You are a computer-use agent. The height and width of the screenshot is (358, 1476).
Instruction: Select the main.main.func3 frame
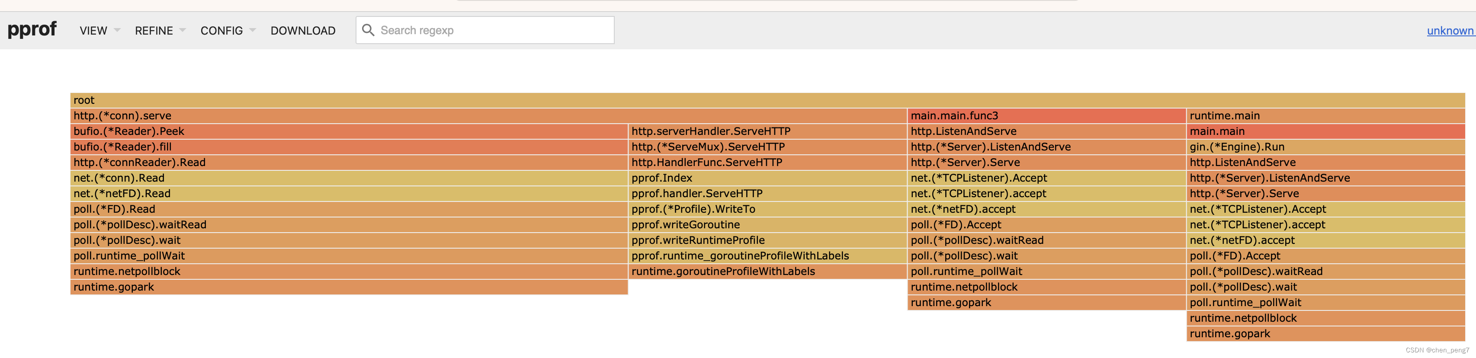(1046, 116)
